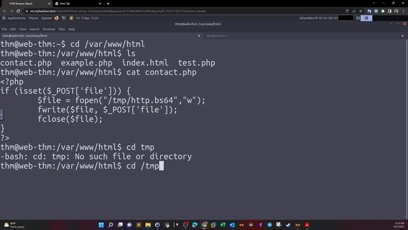Open the weather widget on taskbar
The width and height of the screenshot is (408, 230).
[13, 225]
